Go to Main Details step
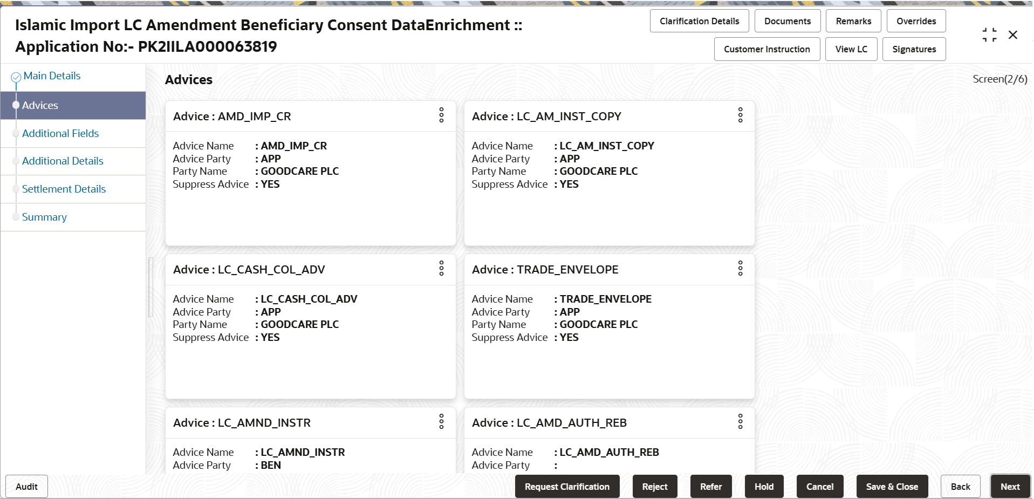 pyautogui.click(x=52, y=76)
